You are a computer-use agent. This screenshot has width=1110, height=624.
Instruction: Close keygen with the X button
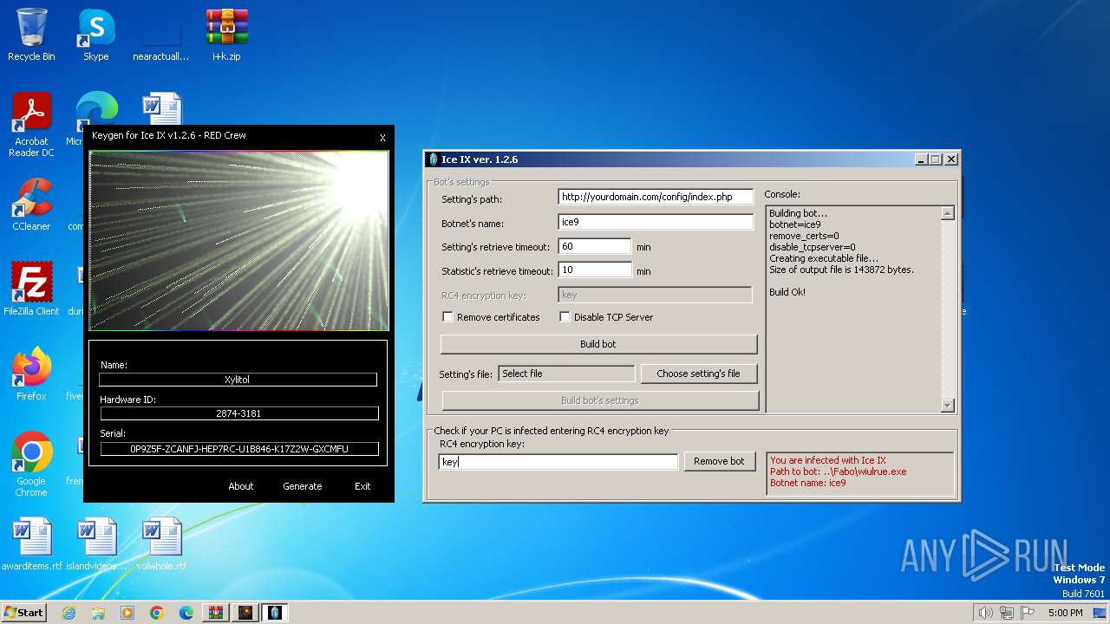click(x=382, y=137)
